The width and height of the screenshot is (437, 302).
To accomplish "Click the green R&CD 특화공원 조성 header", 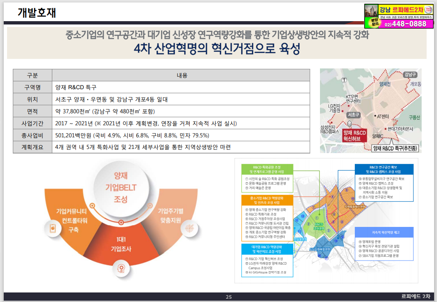I will pos(267,169).
